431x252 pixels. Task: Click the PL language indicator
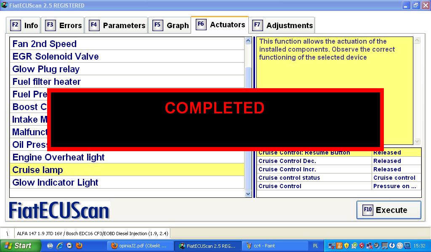tap(316, 246)
